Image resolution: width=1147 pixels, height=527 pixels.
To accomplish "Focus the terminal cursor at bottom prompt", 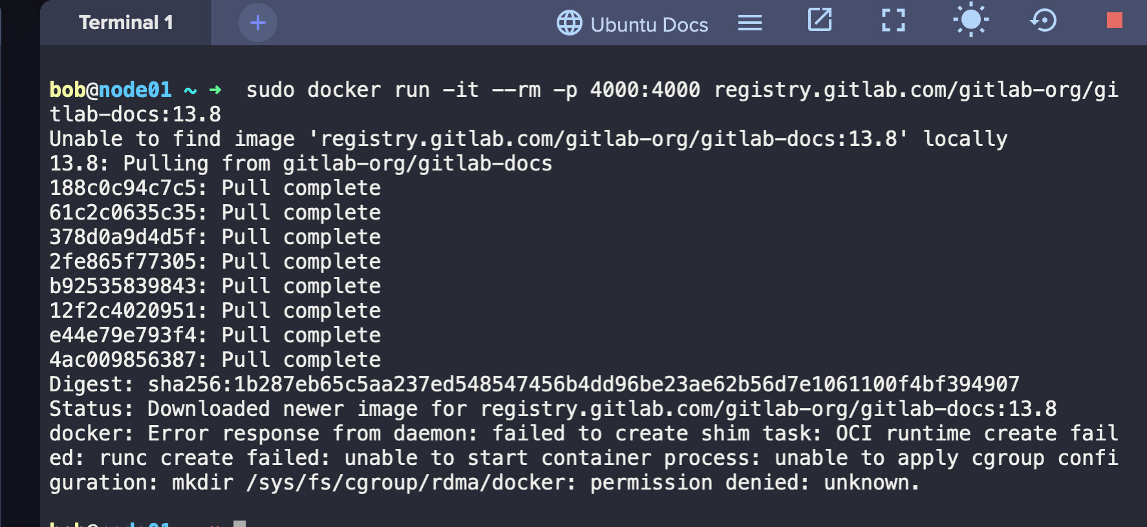I will (x=239, y=523).
